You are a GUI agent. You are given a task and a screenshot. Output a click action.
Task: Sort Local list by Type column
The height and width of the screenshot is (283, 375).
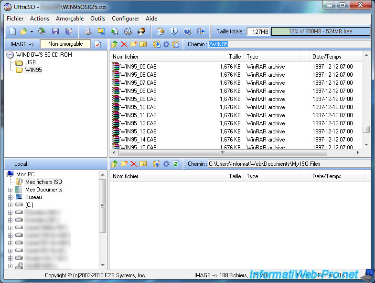coord(272,176)
